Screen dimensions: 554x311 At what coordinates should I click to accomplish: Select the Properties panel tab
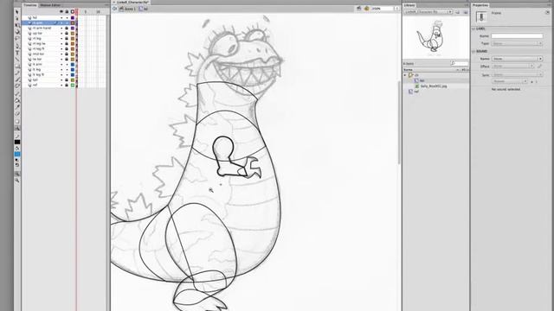click(x=480, y=5)
